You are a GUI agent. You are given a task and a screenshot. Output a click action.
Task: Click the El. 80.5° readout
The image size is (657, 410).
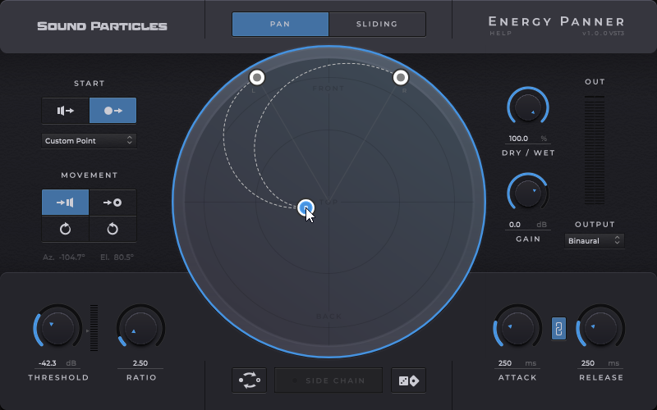tap(117, 257)
